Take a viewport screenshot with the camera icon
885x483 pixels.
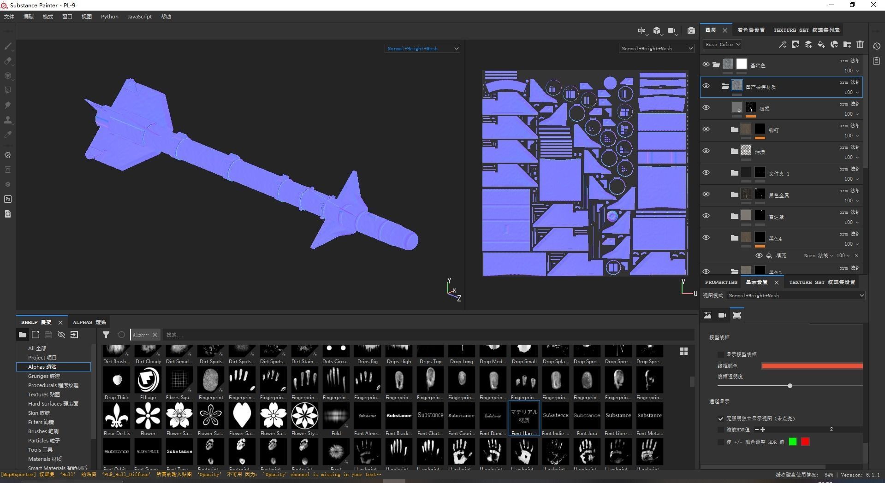[691, 30]
